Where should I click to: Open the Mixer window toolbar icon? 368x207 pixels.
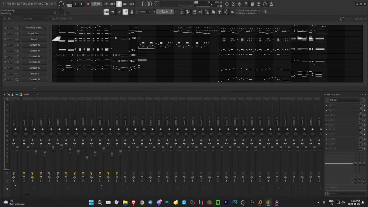pos(201,12)
